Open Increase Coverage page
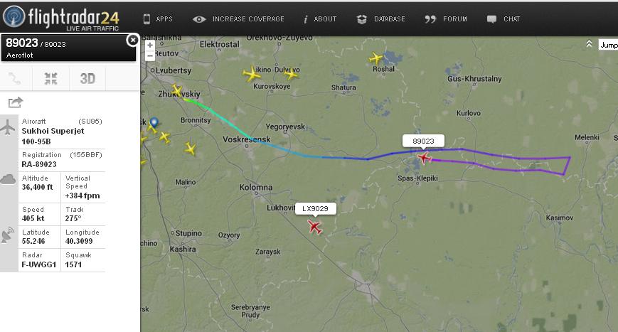 pyautogui.click(x=238, y=19)
